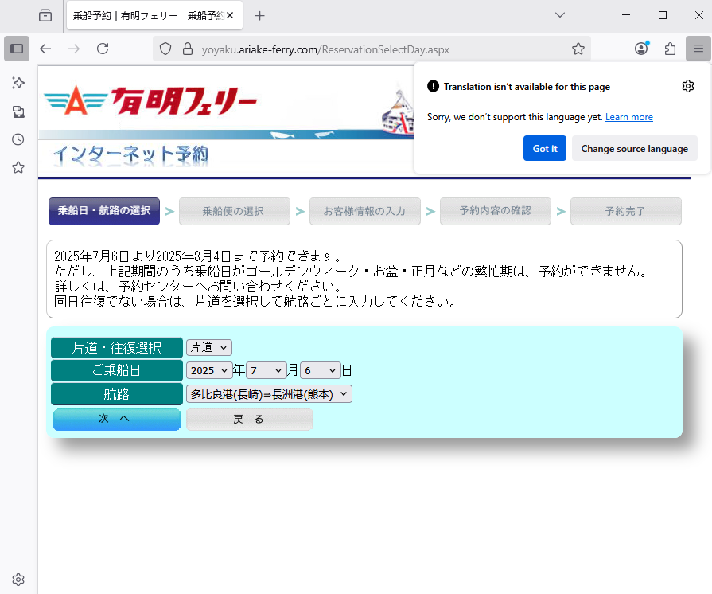Toggle the Firefox sidebar button

17,49
